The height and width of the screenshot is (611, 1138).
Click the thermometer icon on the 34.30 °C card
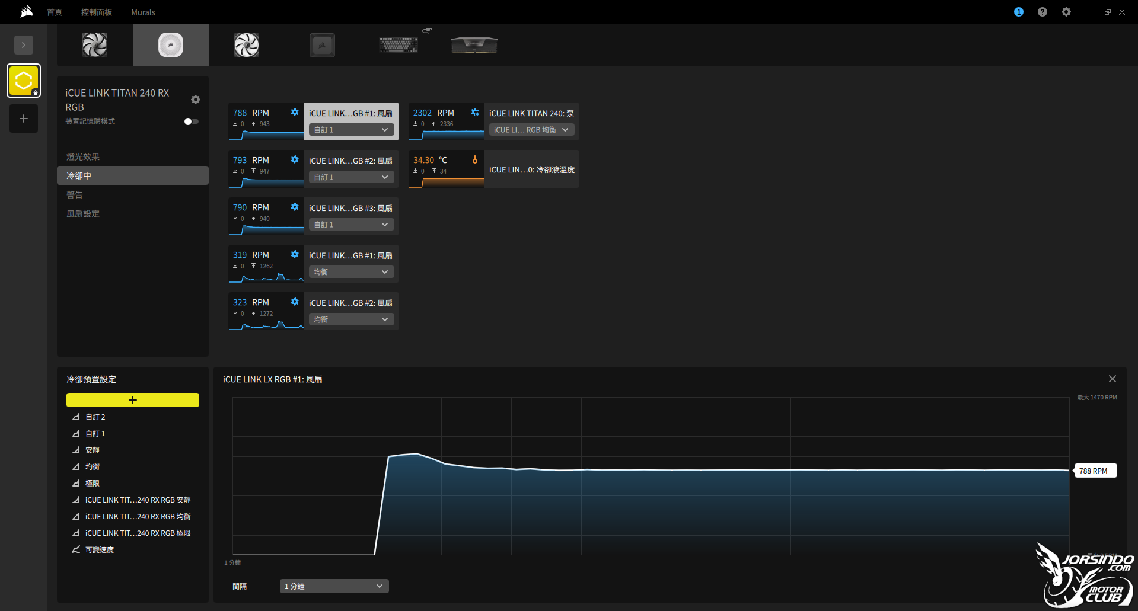tap(475, 159)
